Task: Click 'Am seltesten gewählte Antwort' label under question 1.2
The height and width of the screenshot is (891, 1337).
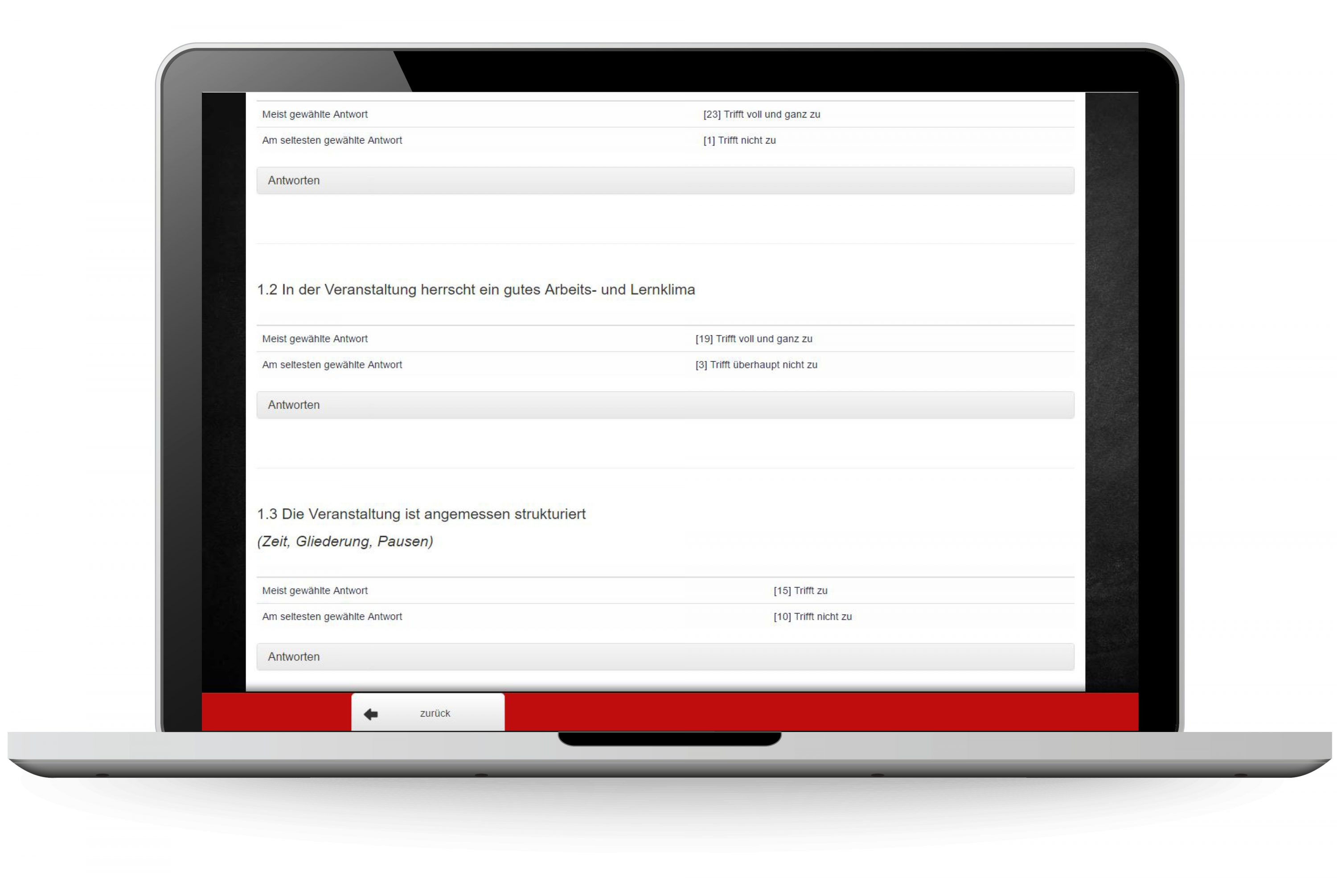Action: click(x=332, y=365)
